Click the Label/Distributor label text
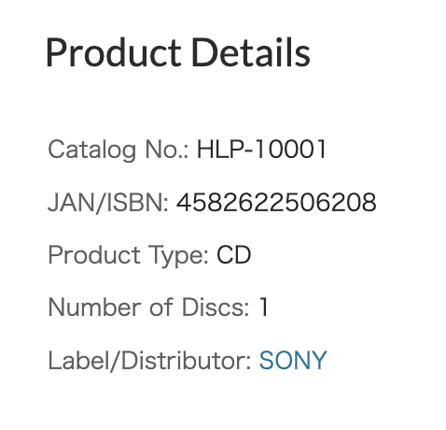 (x=149, y=361)
